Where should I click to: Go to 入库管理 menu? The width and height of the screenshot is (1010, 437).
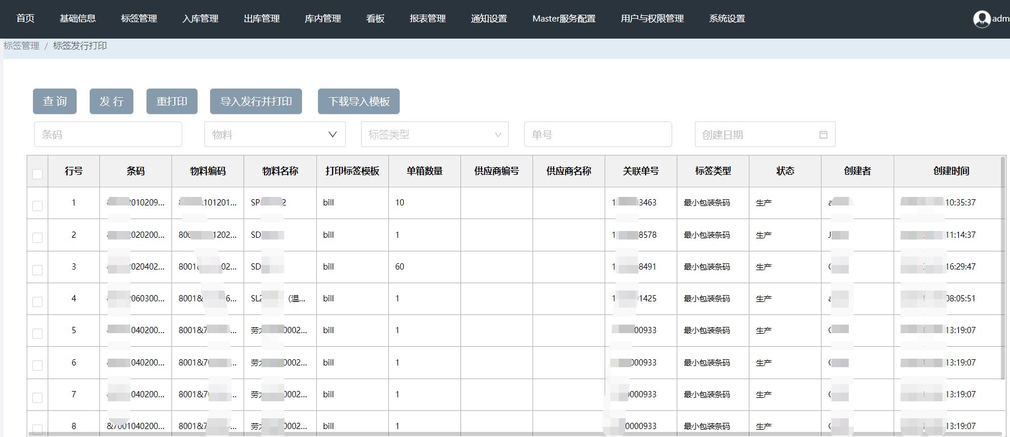[200, 19]
